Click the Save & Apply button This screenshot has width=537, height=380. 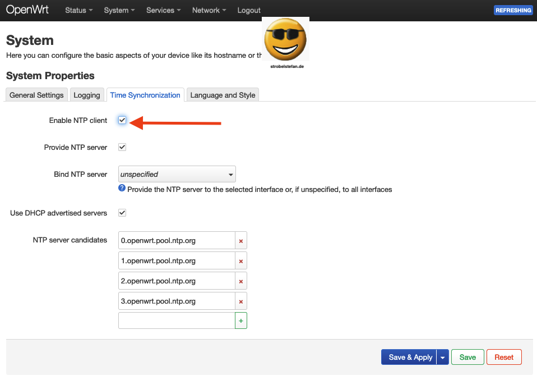coord(410,358)
